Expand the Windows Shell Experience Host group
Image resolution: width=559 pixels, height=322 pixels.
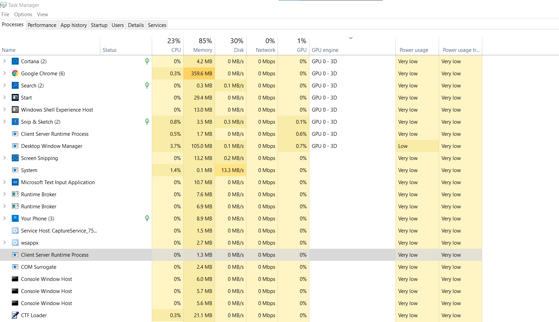coord(4,110)
